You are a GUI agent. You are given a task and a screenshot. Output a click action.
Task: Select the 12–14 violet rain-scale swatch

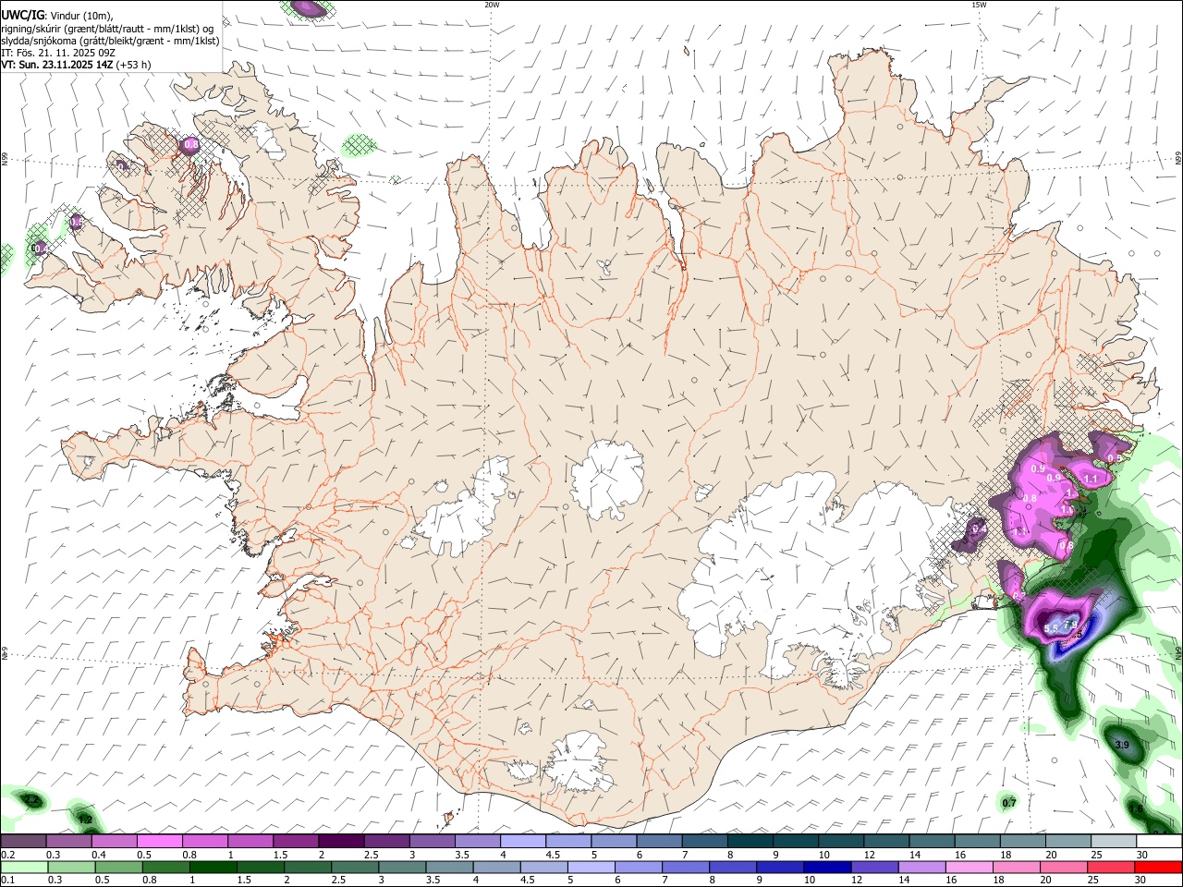click(x=875, y=868)
